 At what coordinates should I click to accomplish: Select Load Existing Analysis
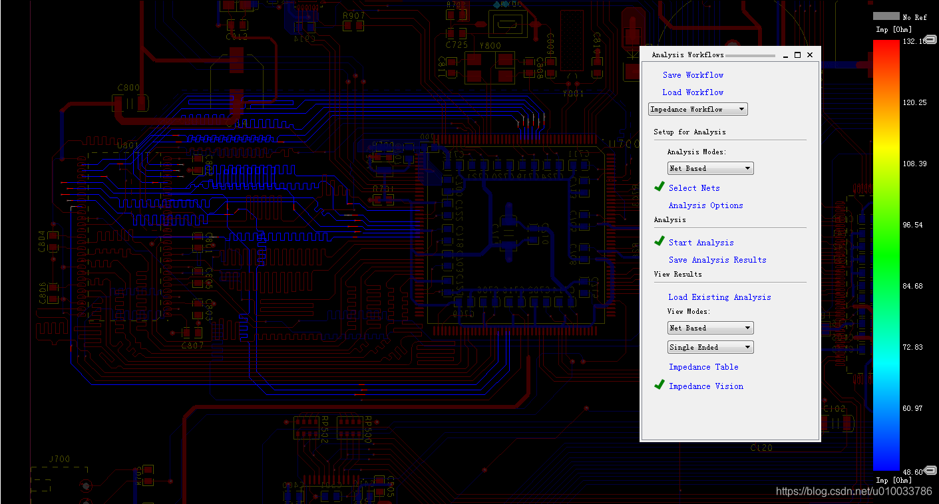719,297
